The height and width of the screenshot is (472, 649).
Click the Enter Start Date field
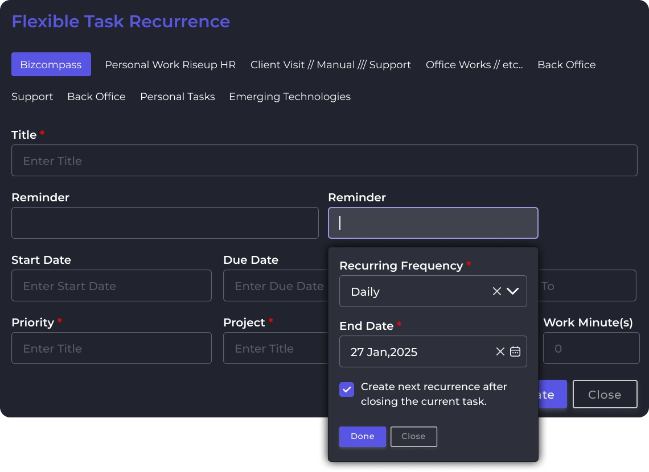pyautogui.click(x=111, y=285)
